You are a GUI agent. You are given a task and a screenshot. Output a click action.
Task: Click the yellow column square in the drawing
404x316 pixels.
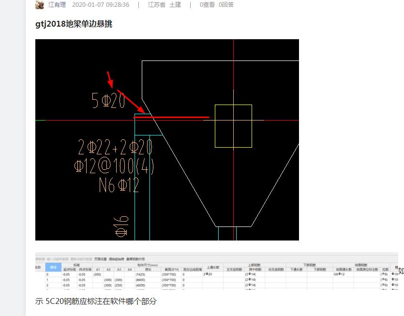coord(233,126)
